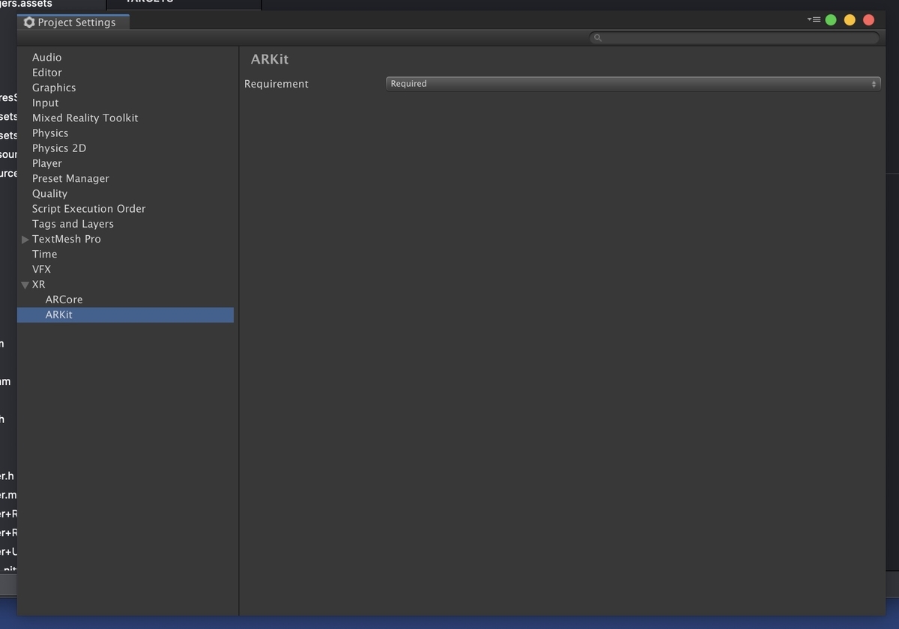This screenshot has width=899, height=629.
Task: Close Project Settings with red button
Action: [869, 20]
